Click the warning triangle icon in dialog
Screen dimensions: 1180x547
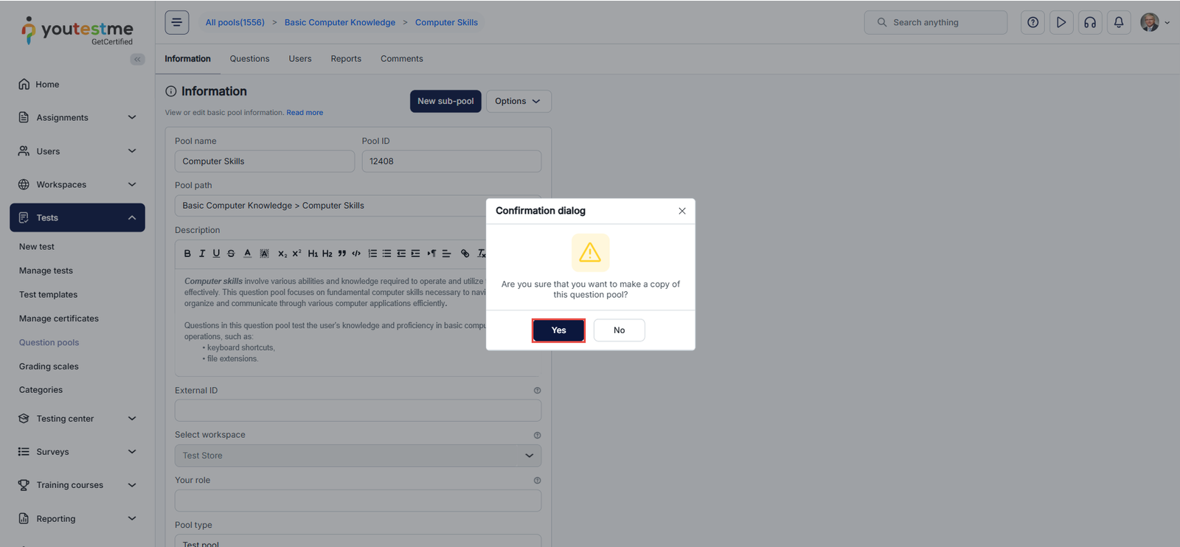pyautogui.click(x=590, y=253)
